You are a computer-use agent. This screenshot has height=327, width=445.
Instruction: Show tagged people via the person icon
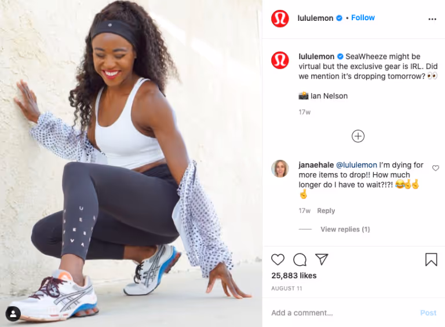pyautogui.click(x=13, y=314)
